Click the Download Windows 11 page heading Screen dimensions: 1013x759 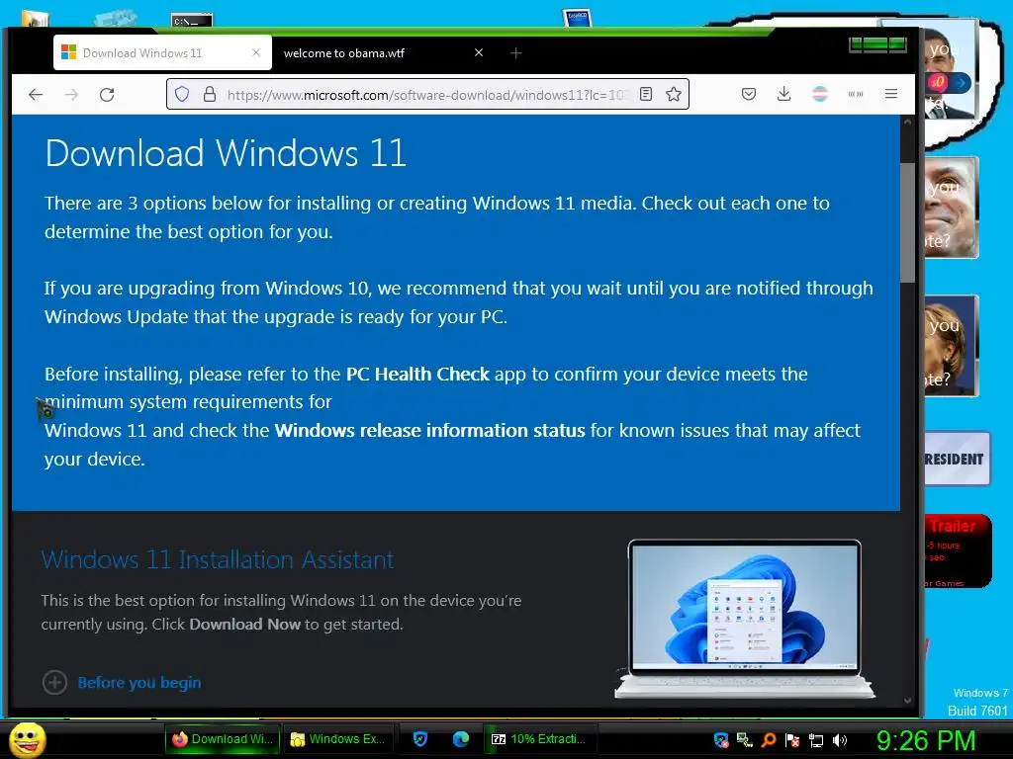226,153
